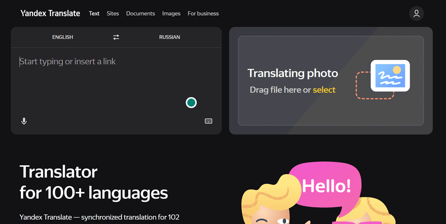Screen dimensions: 446x224
Task: Open the For business menu item
Action: 203,13
